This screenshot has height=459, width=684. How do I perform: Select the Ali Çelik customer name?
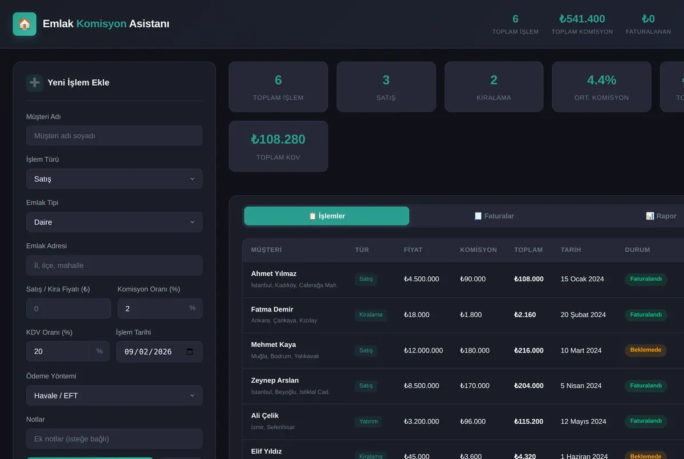pyautogui.click(x=265, y=416)
